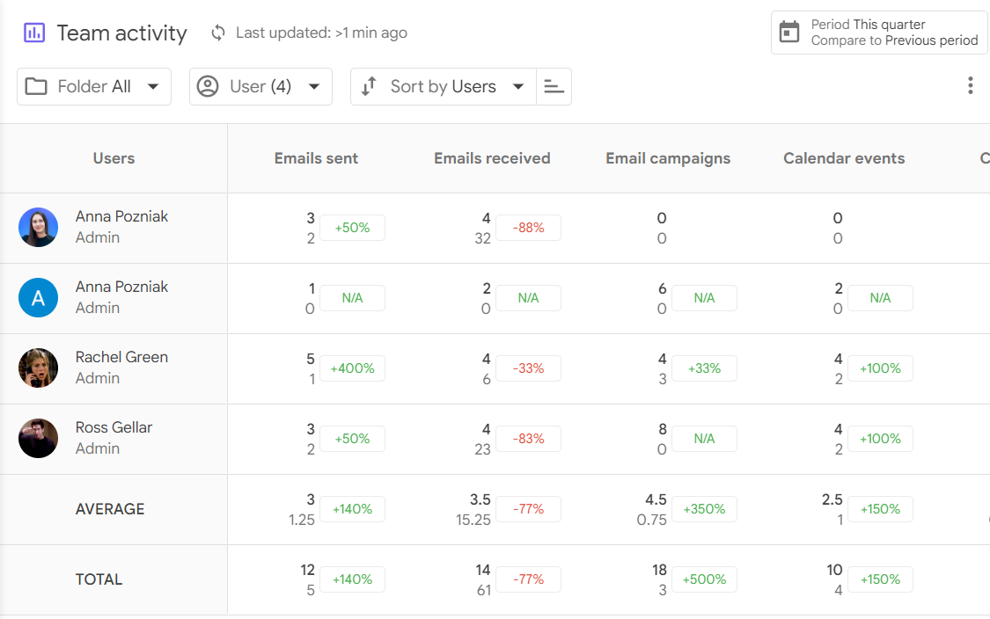This screenshot has height=619, width=990.
Task: Click the person icon in the User filter
Action: (206, 86)
